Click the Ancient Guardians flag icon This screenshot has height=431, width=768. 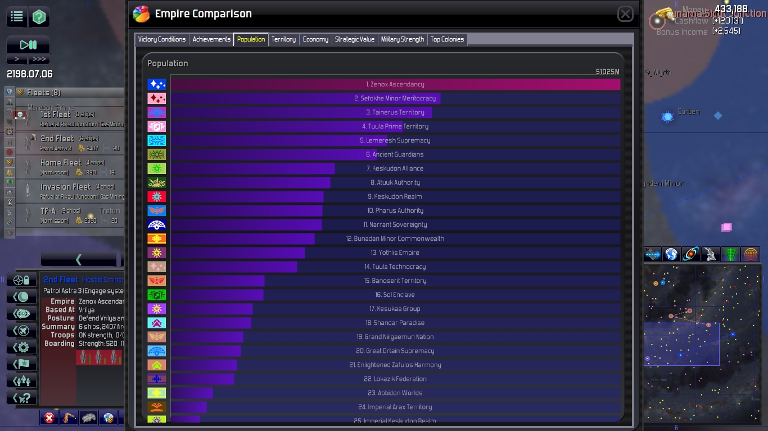click(157, 154)
